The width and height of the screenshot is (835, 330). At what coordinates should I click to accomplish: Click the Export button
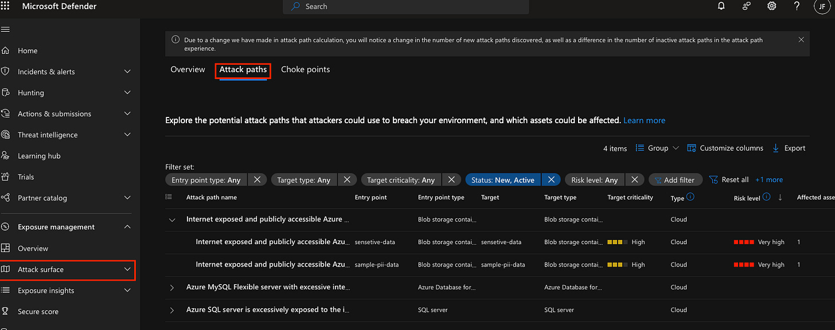(x=789, y=148)
